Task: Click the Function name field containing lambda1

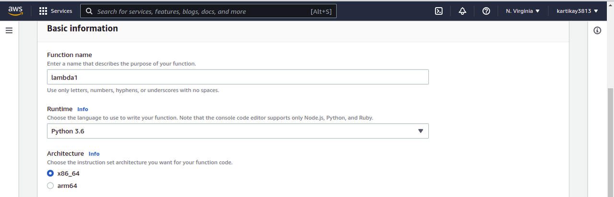Action: [237, 77]
